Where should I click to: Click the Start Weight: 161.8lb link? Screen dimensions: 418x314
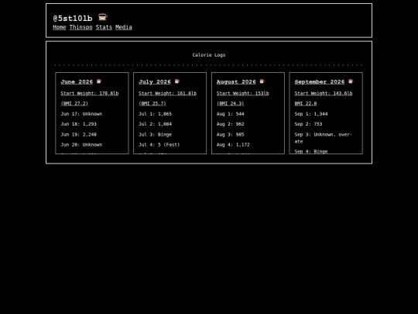pyautogui.click(x=167, y=93)
